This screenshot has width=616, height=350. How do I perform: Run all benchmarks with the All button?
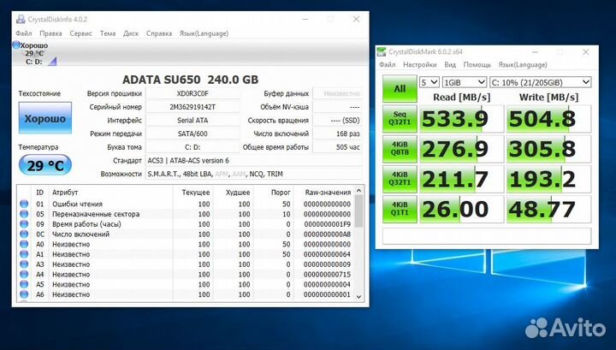400,89
